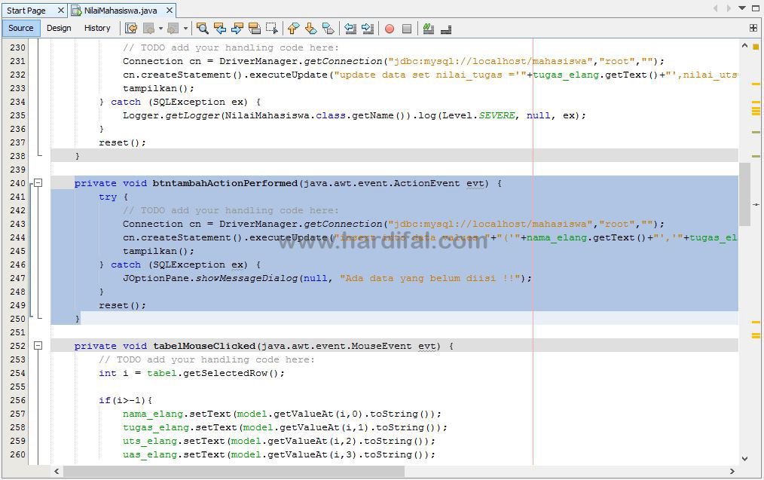The height and width of the screenshot is (480, 764).
Task: Click the Shift Line Right icon
Action: tap(367, 28)
